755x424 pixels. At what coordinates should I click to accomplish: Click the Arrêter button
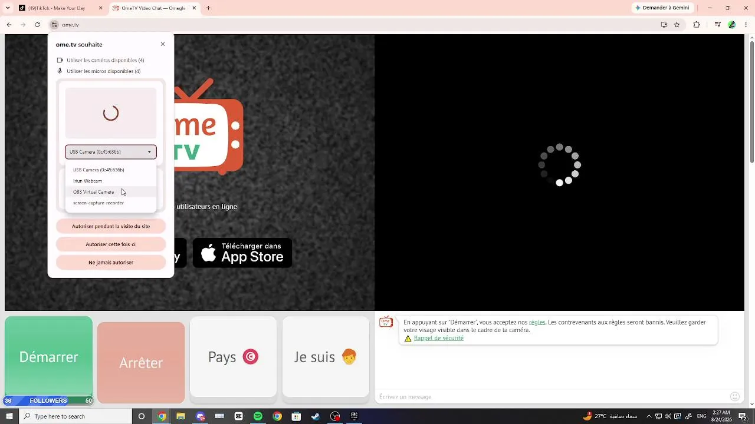(x=141, y=363)
